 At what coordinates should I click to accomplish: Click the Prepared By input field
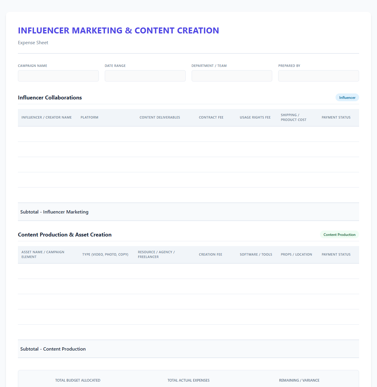[318, 76]
